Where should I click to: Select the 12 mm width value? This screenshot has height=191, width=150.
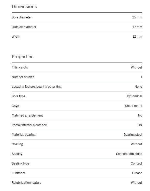click(x=137, y=37)
